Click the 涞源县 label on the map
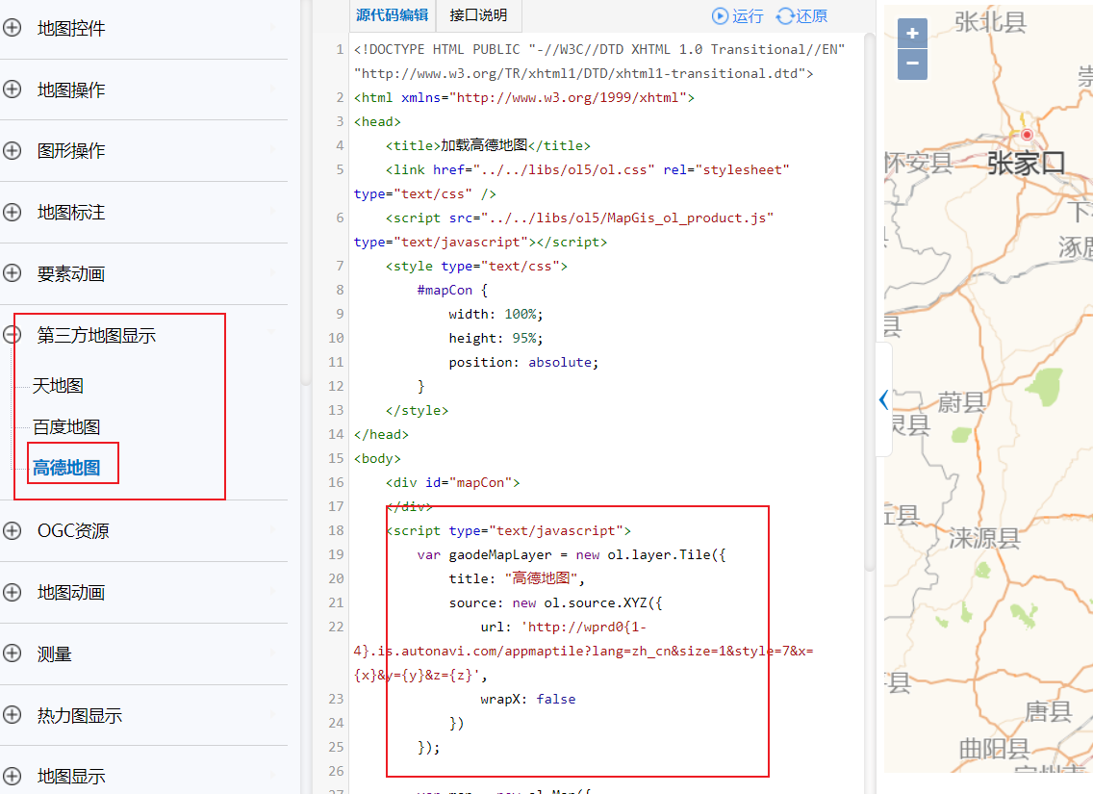 985,538
